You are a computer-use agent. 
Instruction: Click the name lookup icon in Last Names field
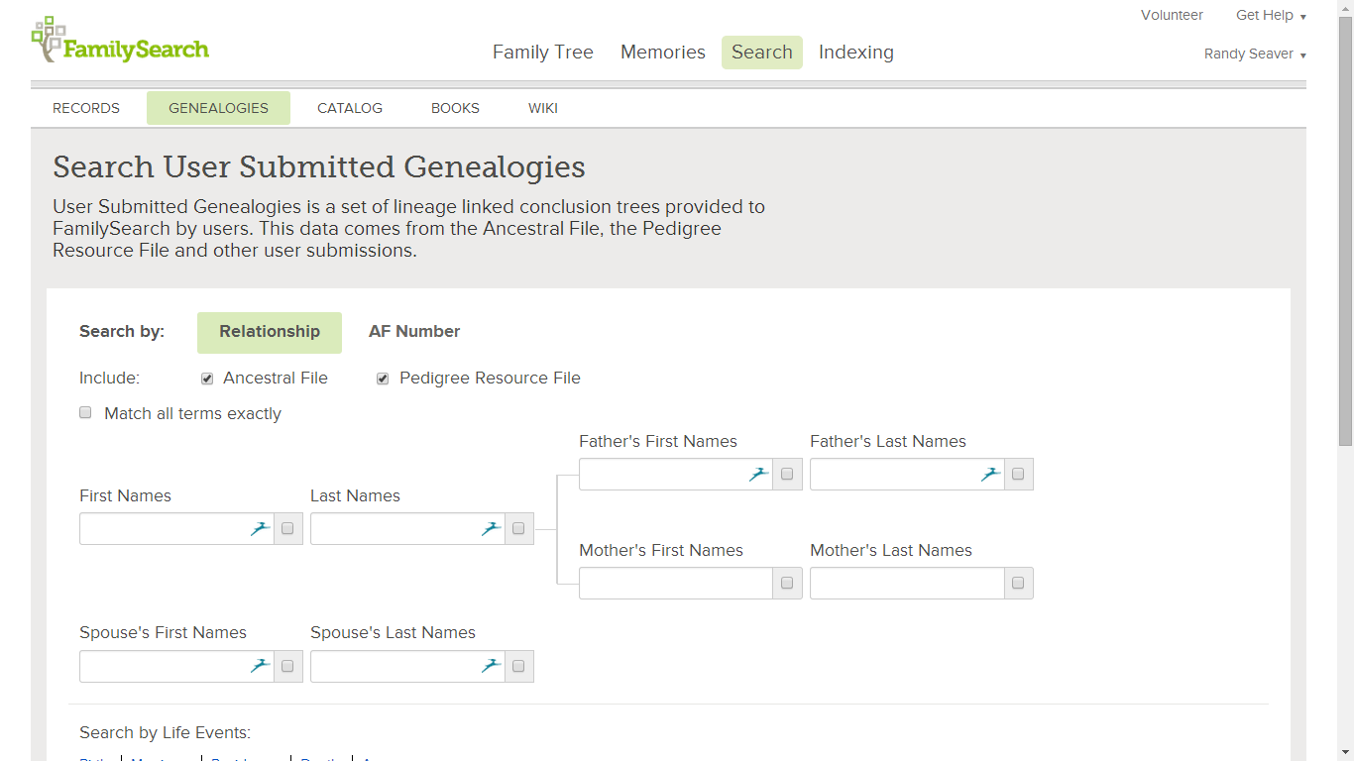pyautogui.click(x=490, y=528)
